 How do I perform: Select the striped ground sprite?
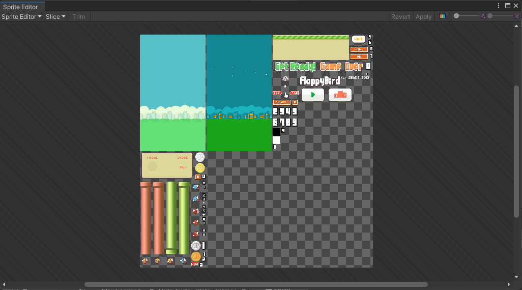point(310,48)
